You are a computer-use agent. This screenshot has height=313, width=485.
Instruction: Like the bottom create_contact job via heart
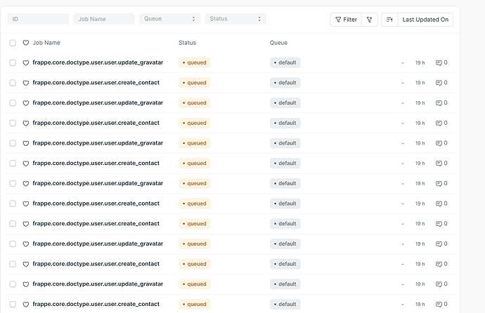[x=26, y=305]
